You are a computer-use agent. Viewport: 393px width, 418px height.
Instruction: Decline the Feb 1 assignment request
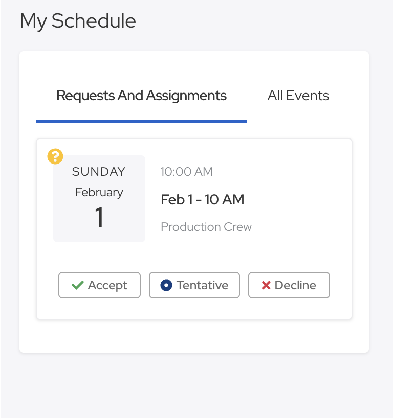pyautogui.click(x=289, y=285)
